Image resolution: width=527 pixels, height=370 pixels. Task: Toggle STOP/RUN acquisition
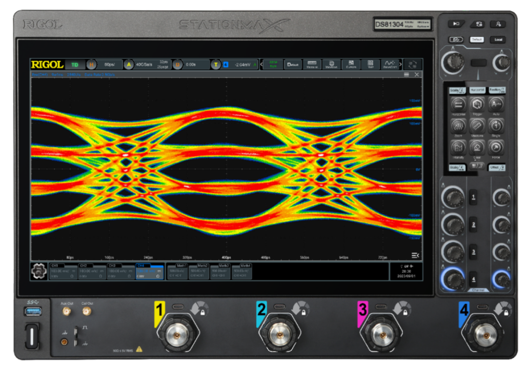(273, 64)
